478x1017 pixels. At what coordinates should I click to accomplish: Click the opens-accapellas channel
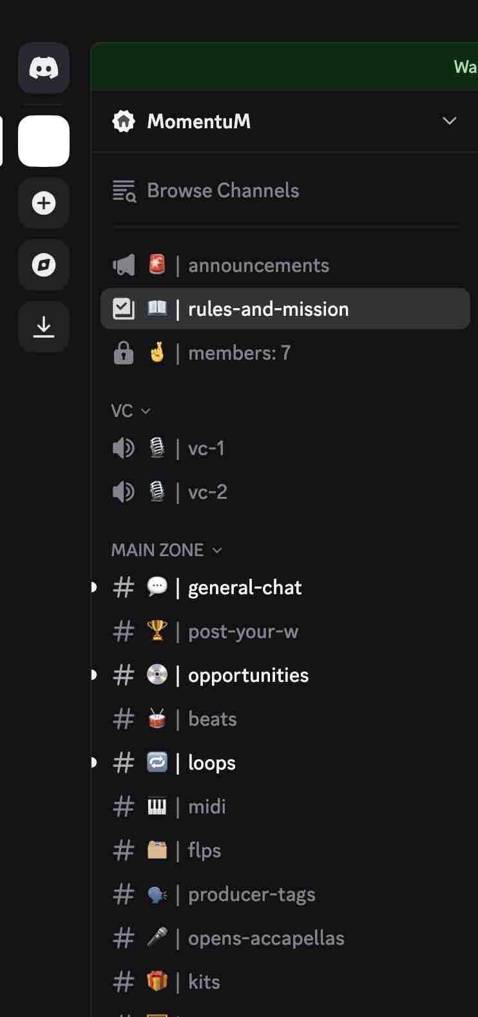(265, 938)
